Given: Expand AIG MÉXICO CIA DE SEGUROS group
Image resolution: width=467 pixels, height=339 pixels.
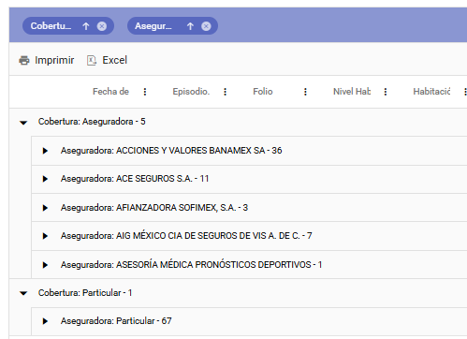Looking at the screenshot, I should point(45,236).
